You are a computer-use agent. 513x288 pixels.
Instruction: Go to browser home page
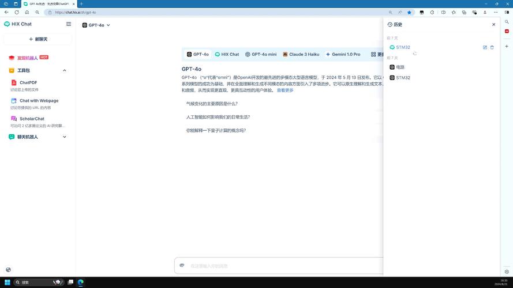point(27,13)
